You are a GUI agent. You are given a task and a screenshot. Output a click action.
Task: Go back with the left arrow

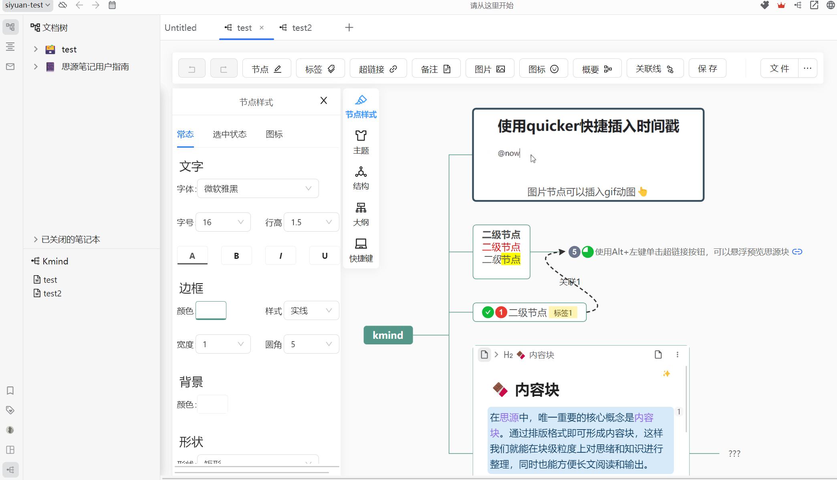(79, 5)
